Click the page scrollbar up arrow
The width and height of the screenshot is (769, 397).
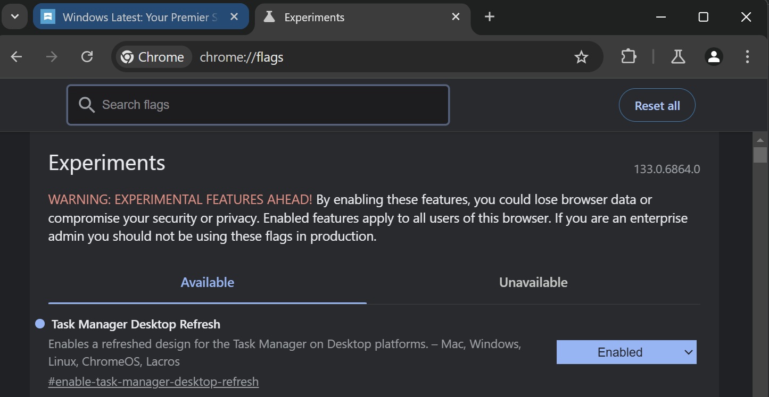(760, 140)
